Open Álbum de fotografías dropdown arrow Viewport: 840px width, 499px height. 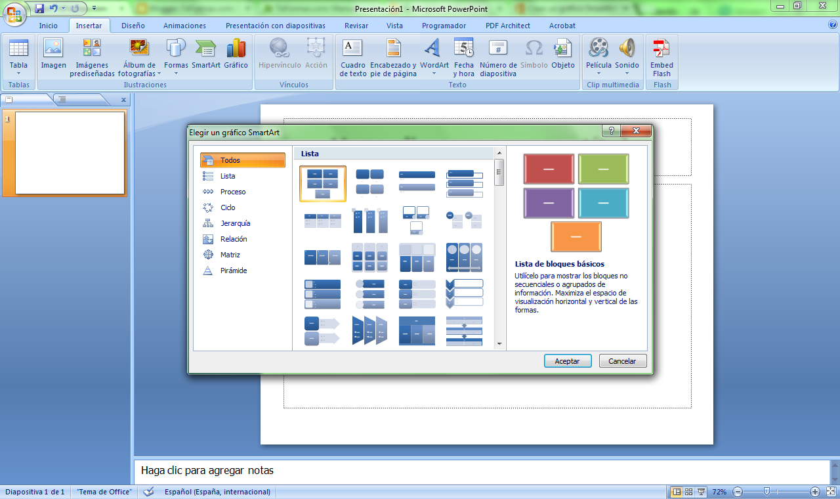pyautogui.click(x=159, y=74)
